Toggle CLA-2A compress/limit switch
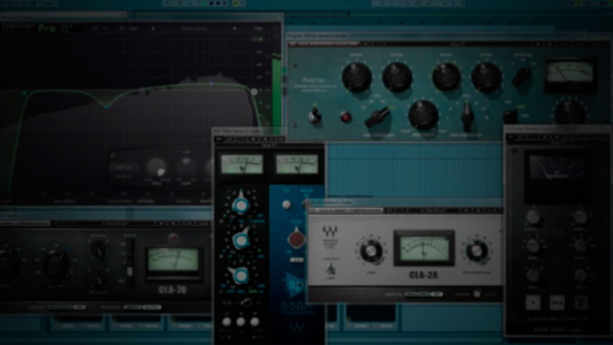613x345 pixels. (330, 269)
